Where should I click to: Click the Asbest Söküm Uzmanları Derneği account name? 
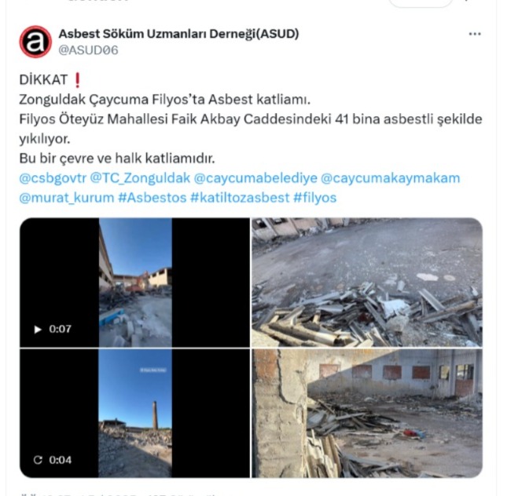tap(178, 34)
